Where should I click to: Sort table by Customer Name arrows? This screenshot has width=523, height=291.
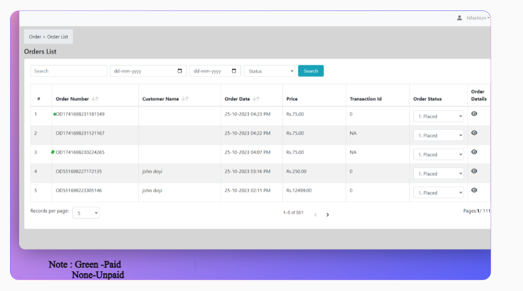[185, 99]
